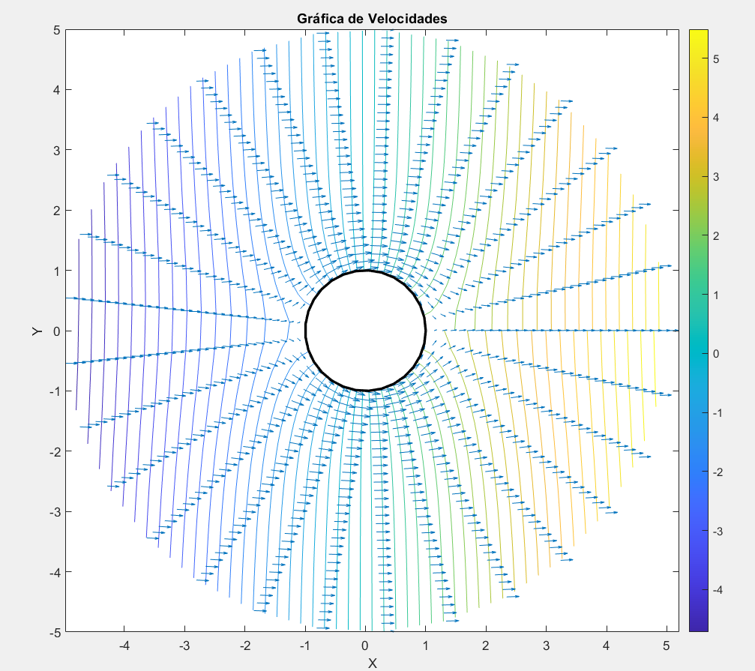Click the Y axis tick label 3
755x671 pixels.
pos(56,150)
